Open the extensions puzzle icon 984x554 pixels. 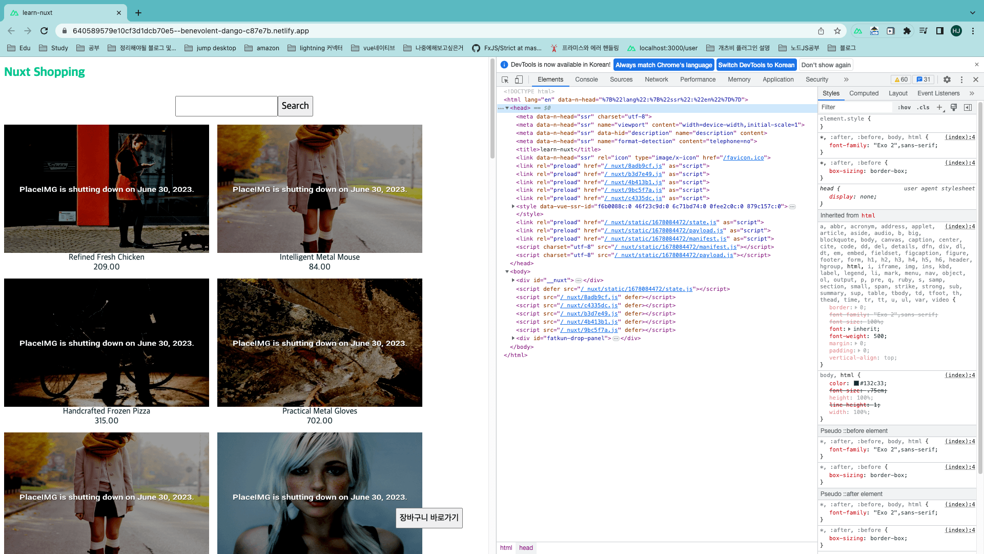pos(907,31)
